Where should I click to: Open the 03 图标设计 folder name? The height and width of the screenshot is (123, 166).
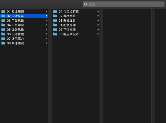pos(67,21)
